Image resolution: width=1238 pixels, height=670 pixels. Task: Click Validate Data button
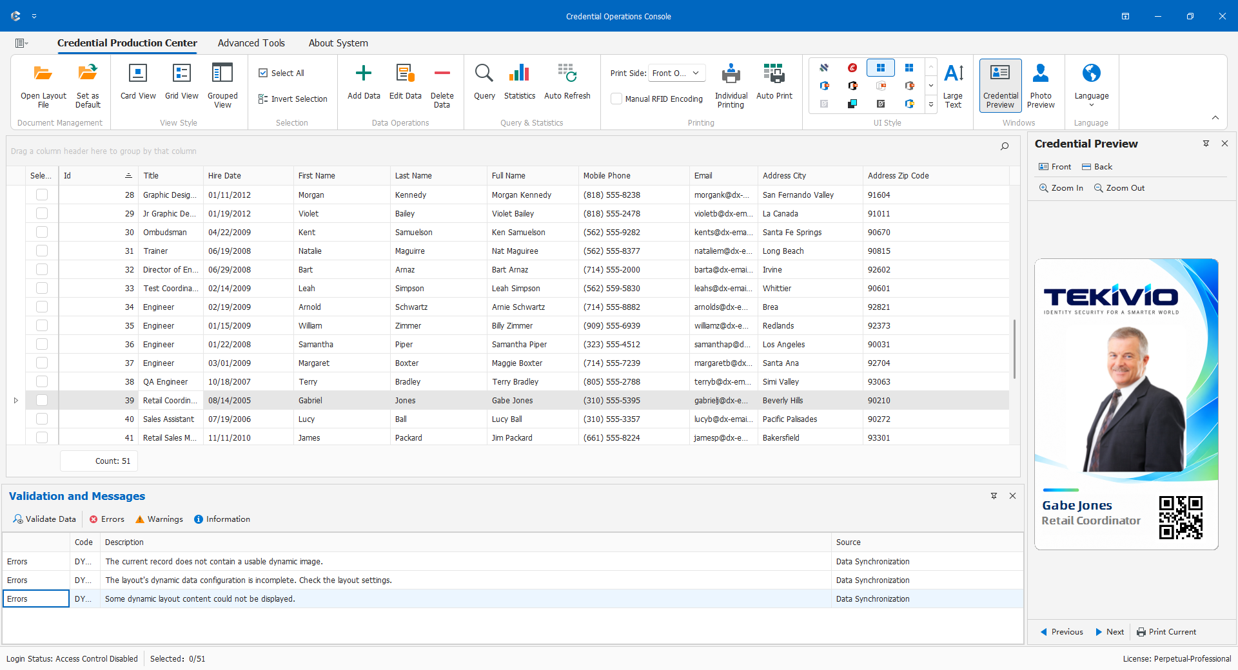(44, 519)
